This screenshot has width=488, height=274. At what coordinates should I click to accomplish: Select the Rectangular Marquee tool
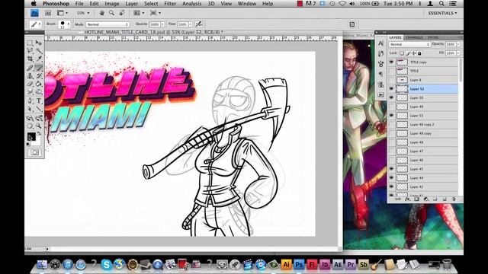[x=30, y=43]
